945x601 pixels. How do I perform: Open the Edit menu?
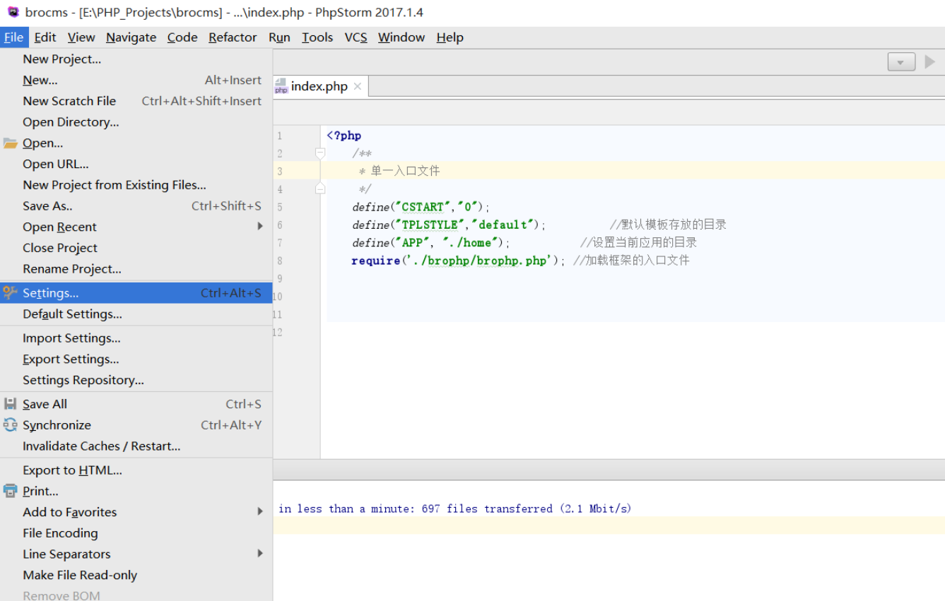click(x=45, y=37)
